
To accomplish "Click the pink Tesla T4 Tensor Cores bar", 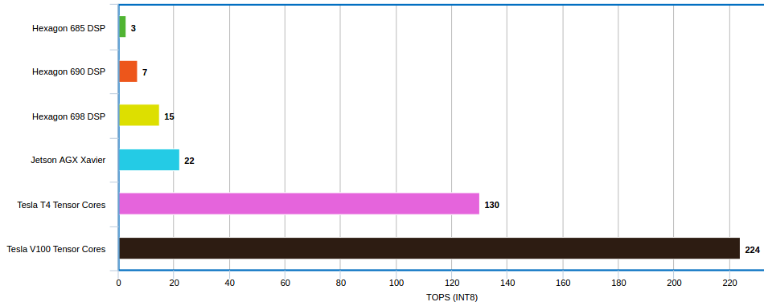I will tap(299, 204).
